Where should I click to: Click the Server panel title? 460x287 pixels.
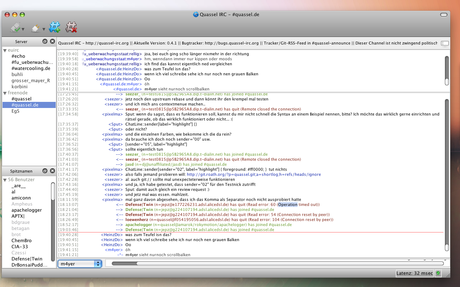point(21,42)
